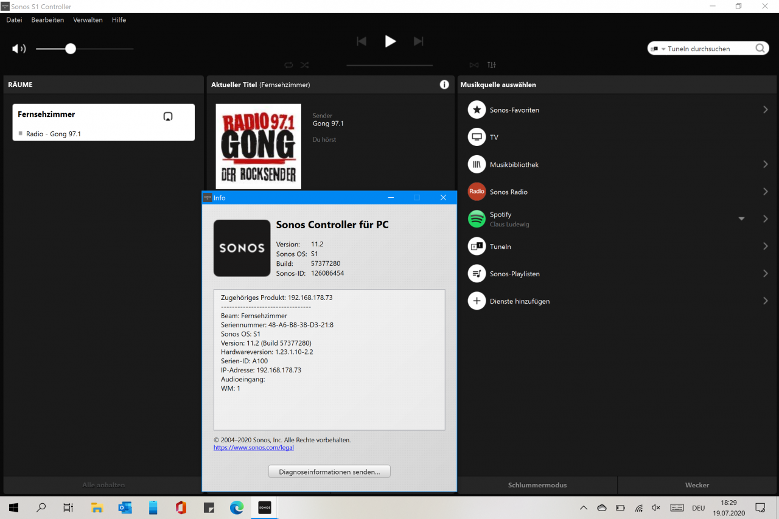The width and height of the screenshot is (779, 519).
Task: Click the volume slider handle
Action: point(71,49)
